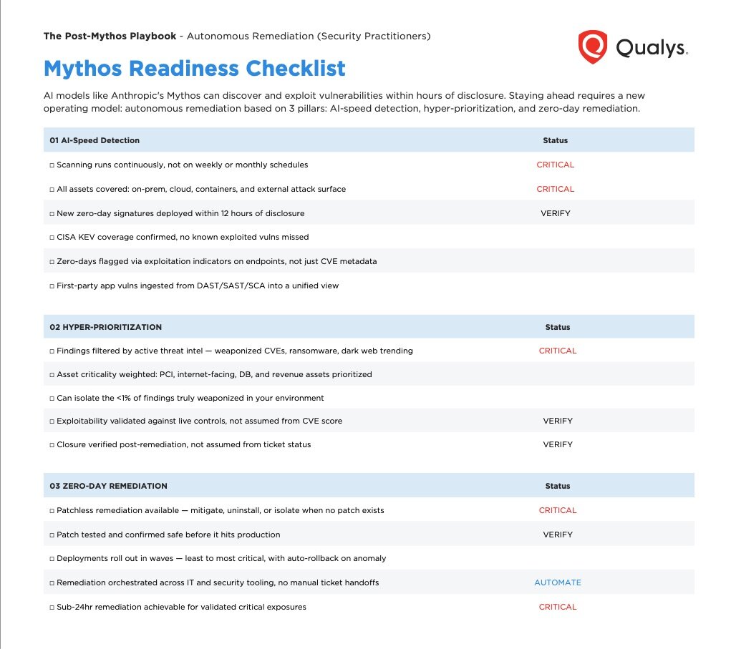The width and height of the screenshot is (731, 649).
Task: Click VERIFY status for patch tested row
Action: [x=558, y=535]
